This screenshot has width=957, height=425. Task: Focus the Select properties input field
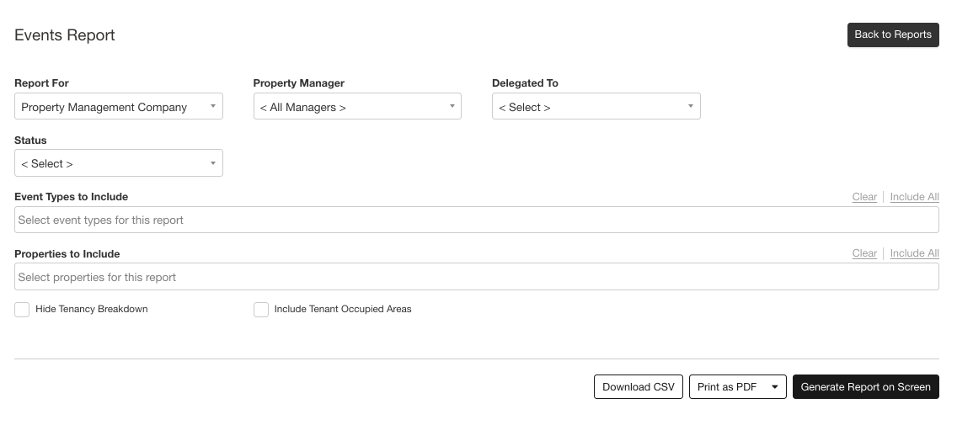click(476, 278)
